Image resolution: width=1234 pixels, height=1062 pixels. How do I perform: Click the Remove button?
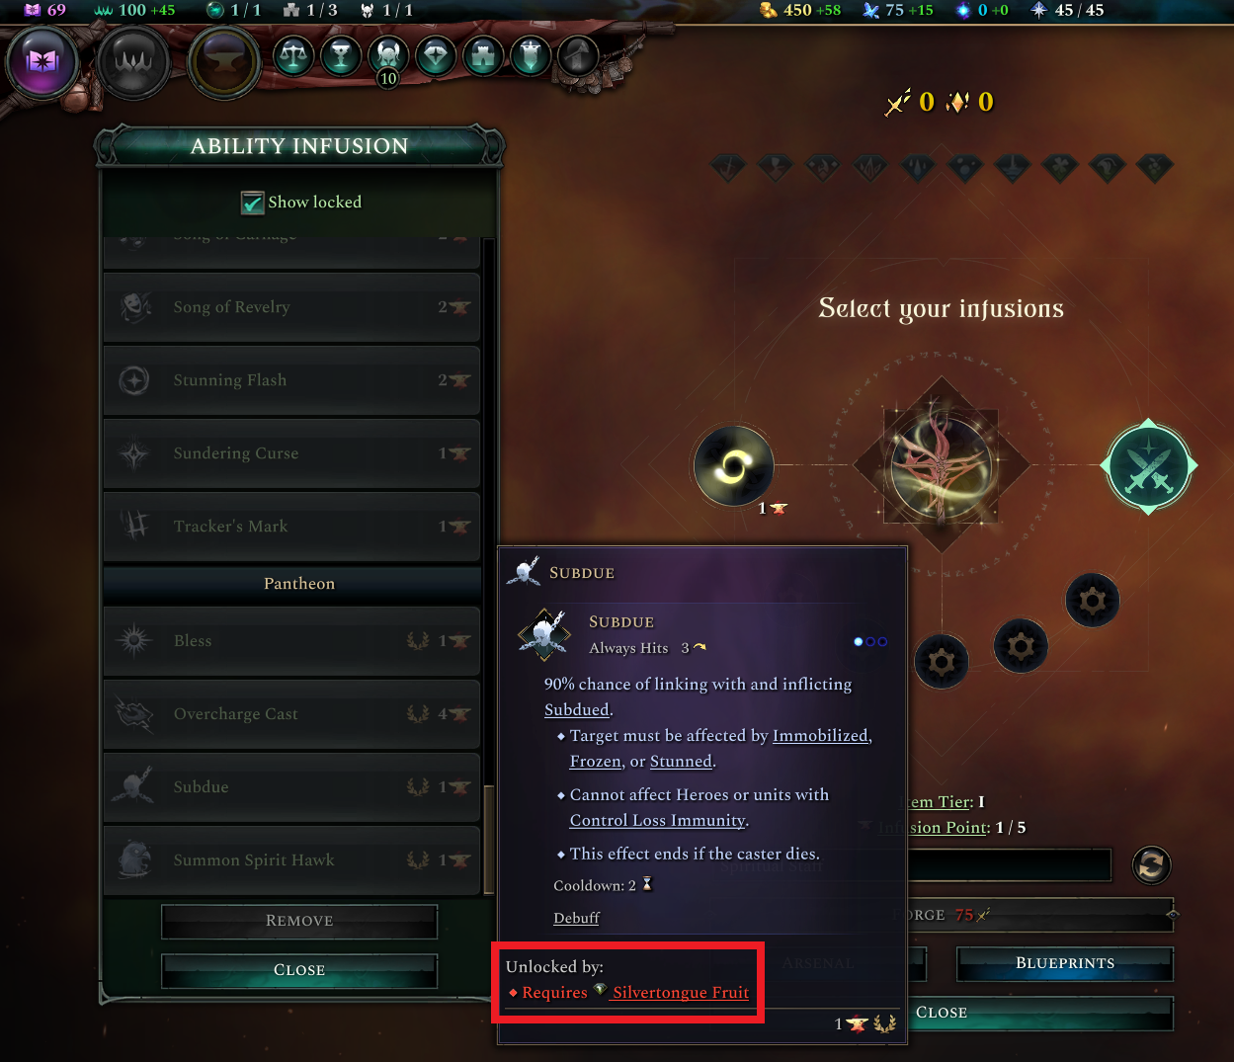tap(299, 921)
